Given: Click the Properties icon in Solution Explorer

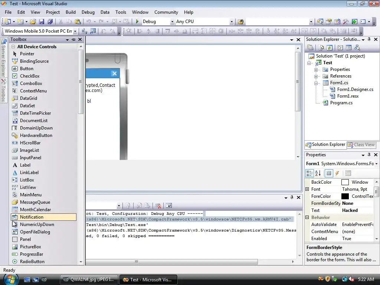Looking at the screenshot, I should (310, 47).
